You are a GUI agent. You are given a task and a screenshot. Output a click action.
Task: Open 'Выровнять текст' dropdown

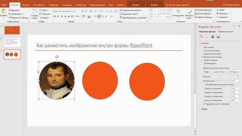point(129,14)
